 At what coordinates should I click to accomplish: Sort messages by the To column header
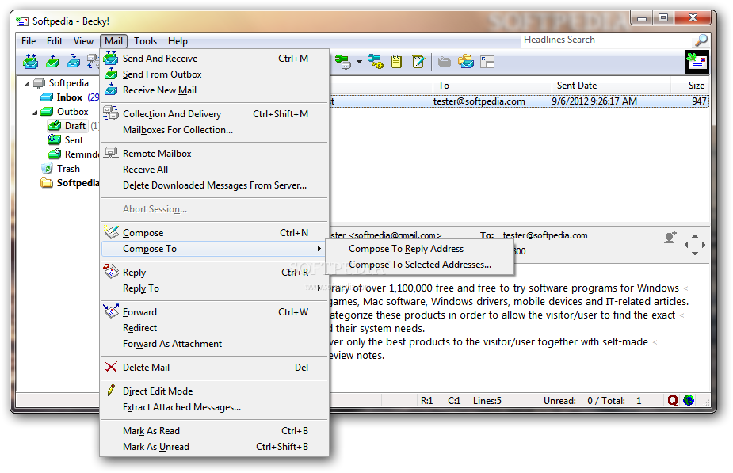pos(492,86)
